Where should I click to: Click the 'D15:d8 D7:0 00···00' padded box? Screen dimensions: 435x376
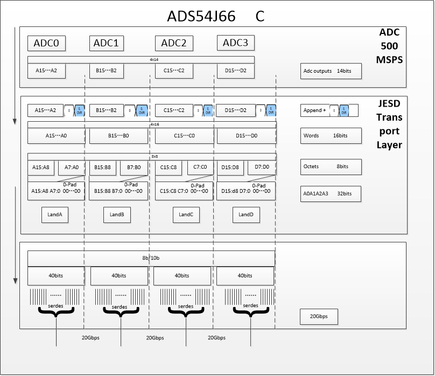246,191
